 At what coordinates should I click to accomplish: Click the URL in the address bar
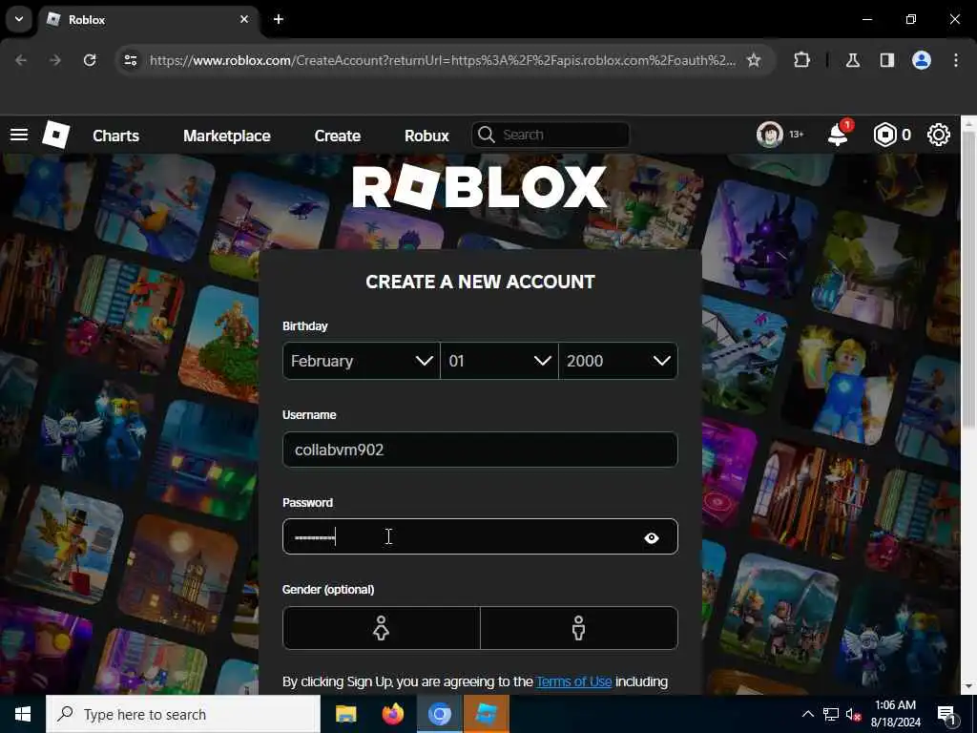click(443, 60)
